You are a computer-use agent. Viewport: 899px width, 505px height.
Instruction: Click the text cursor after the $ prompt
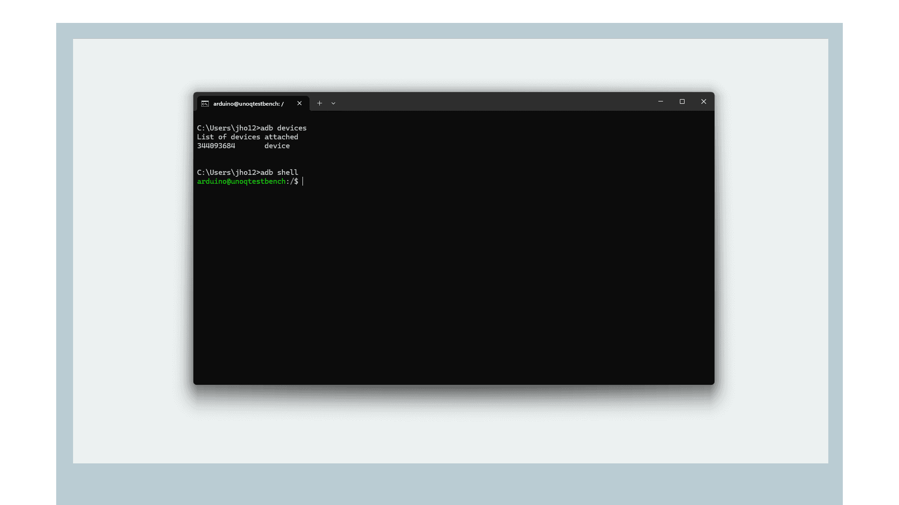[x=303, y=181]
